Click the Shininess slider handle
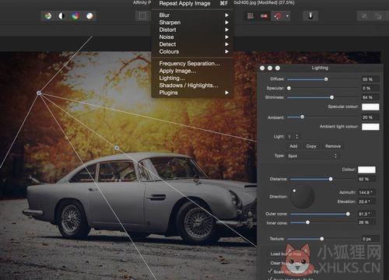389x280 pixels. (x=331, y=97)
